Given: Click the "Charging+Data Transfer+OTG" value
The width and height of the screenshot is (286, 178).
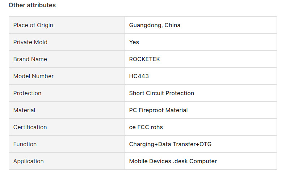Looking at the screenshot, I should (x=170, y=144).
